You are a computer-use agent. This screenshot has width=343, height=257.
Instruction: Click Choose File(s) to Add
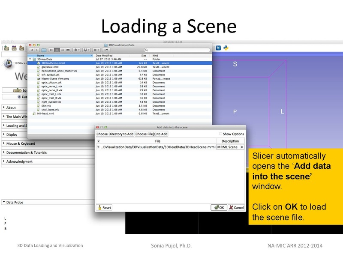151,134
